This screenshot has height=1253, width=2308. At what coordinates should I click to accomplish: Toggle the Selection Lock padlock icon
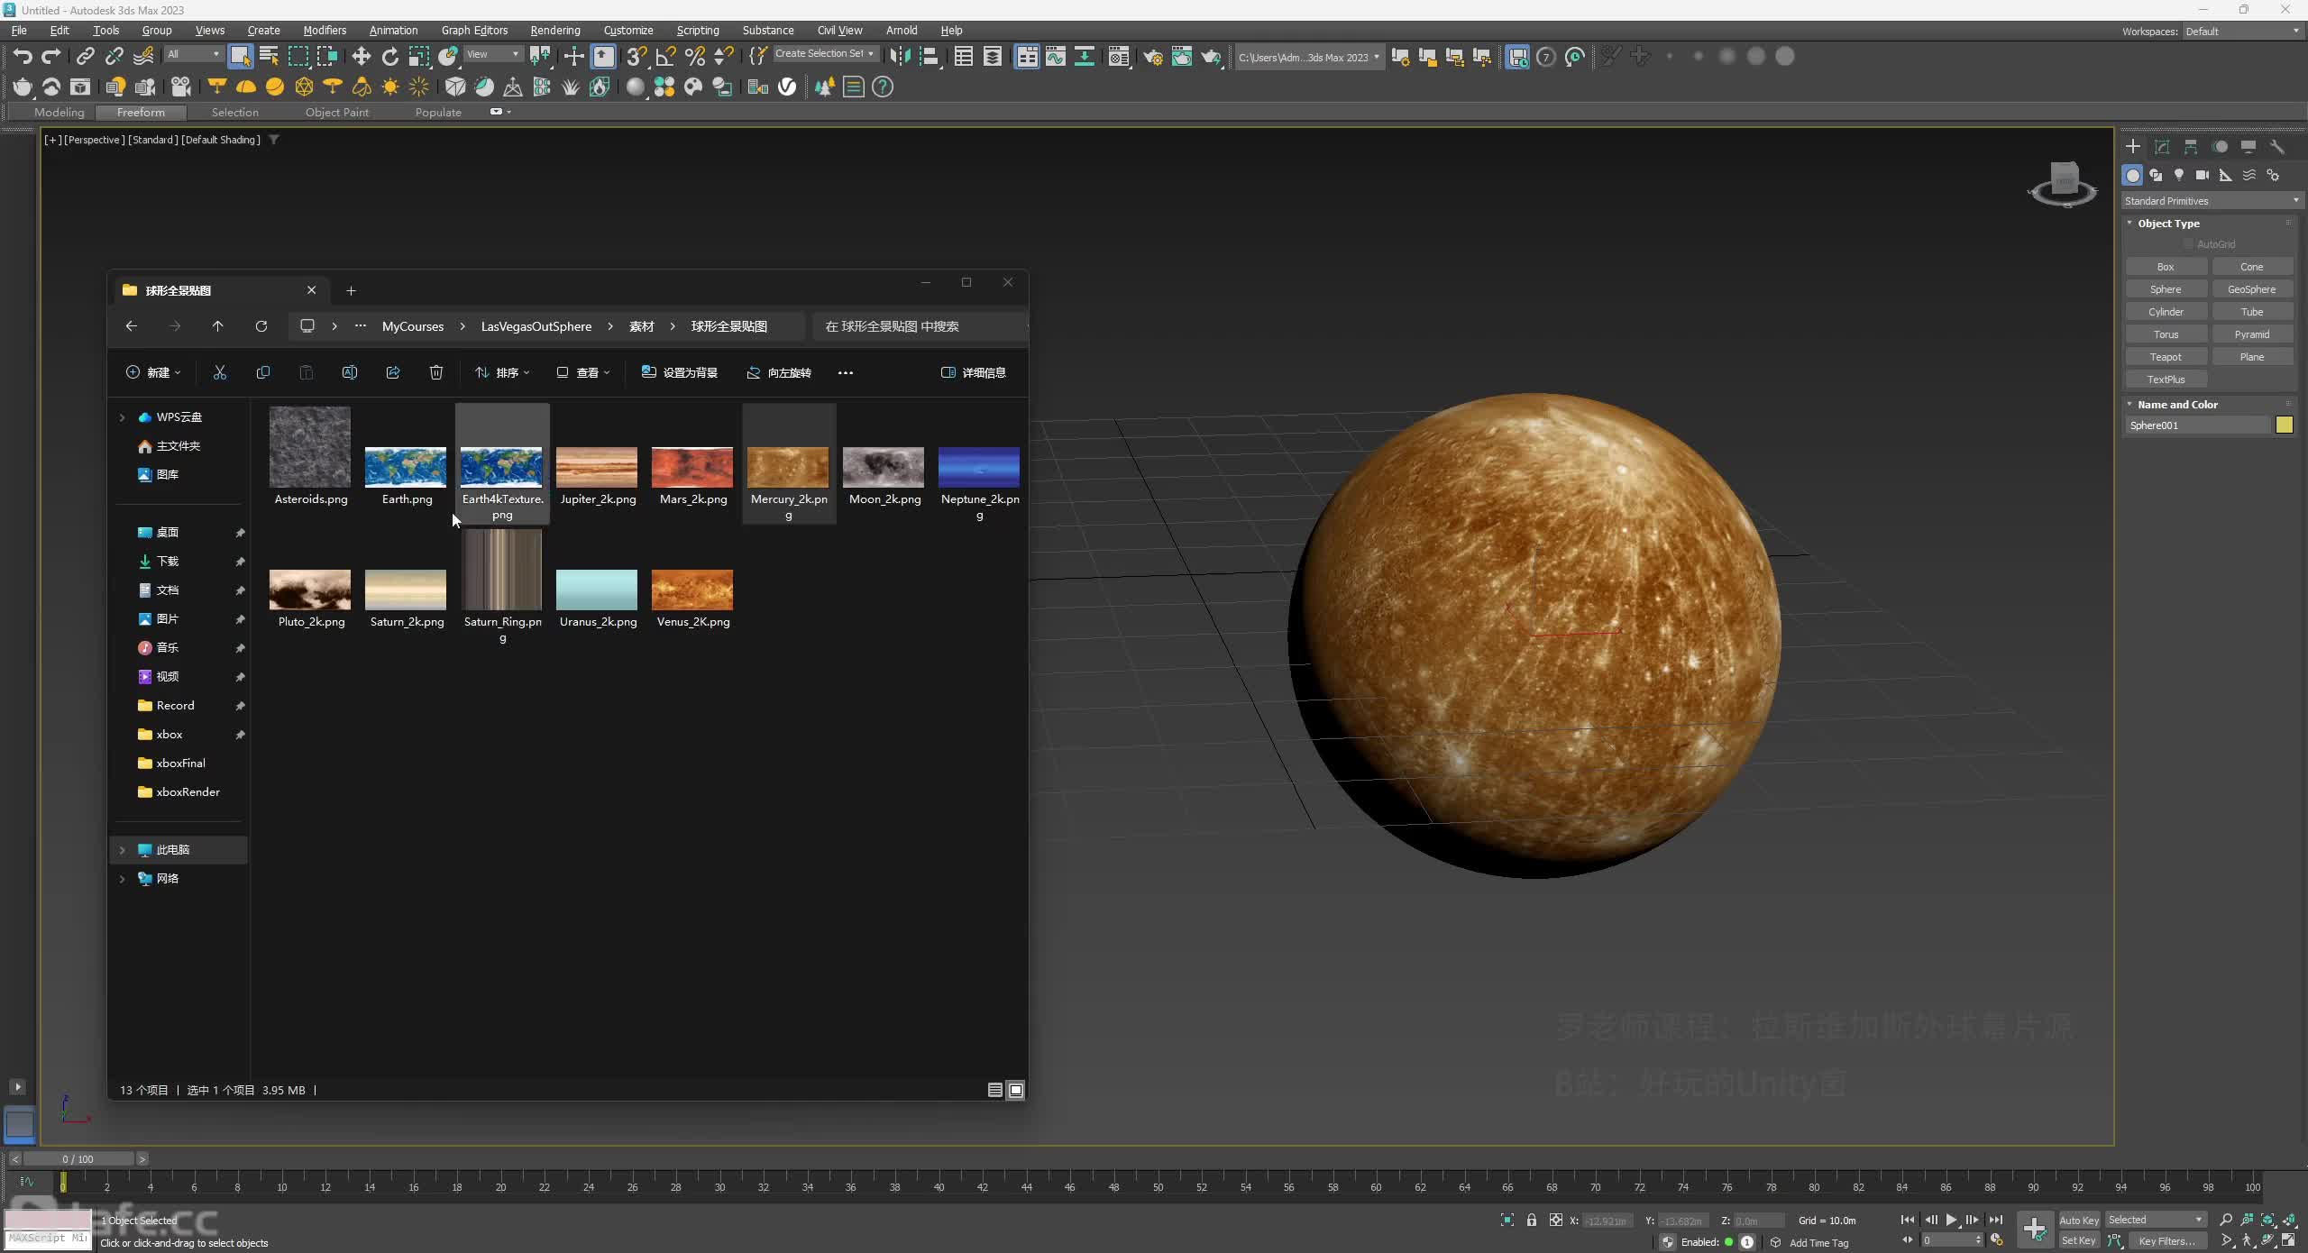click(1531, 1220)
